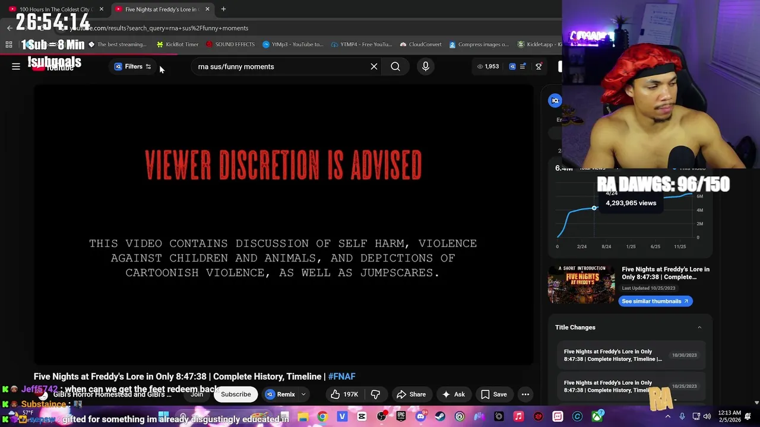
Task: Open the SOUND EFFECTS bookmark
Action: [x=230, y=44]
